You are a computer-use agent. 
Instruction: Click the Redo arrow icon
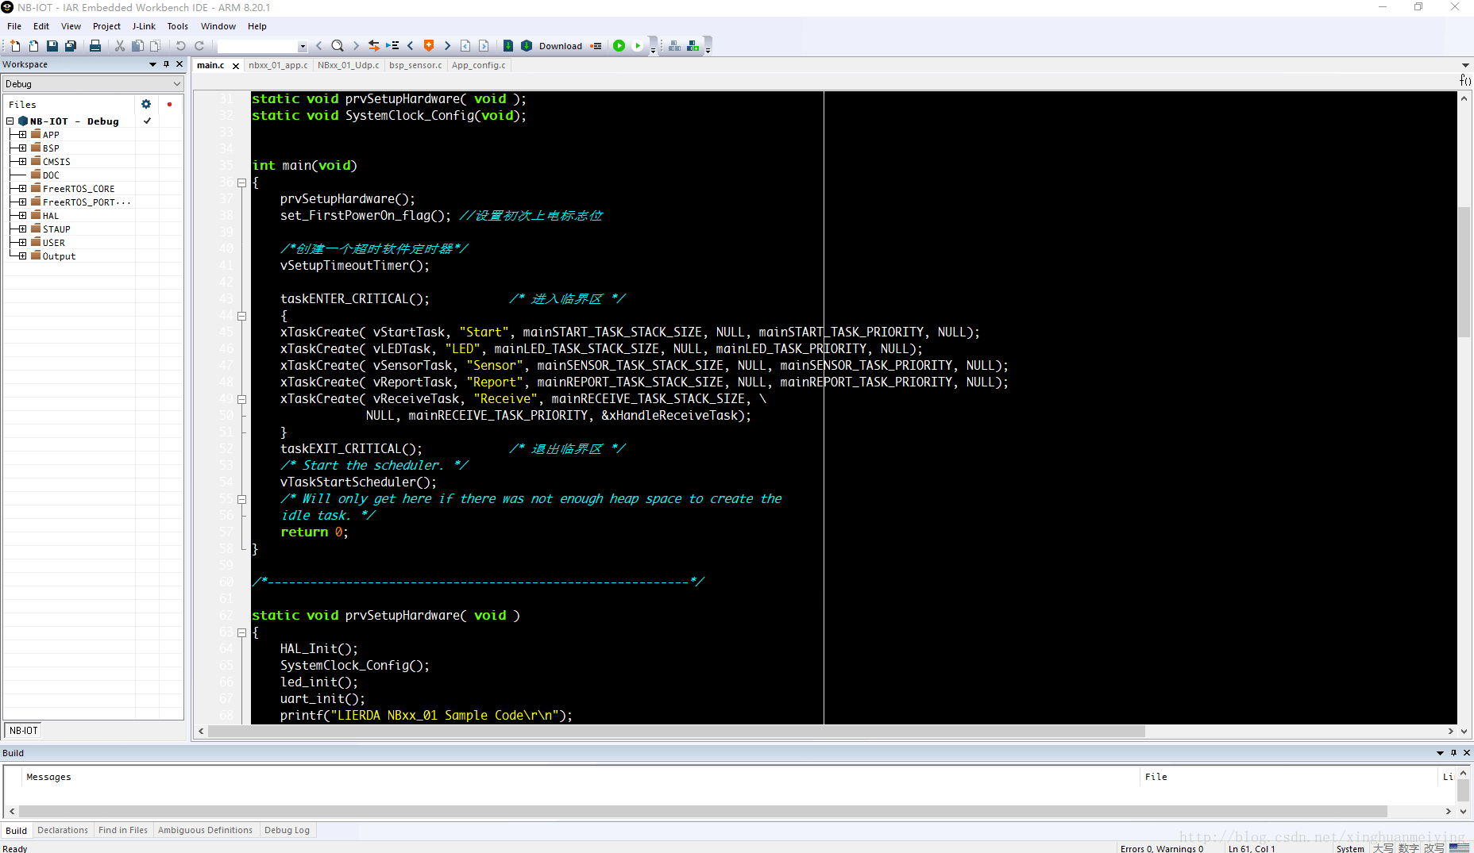pos(199,46)
